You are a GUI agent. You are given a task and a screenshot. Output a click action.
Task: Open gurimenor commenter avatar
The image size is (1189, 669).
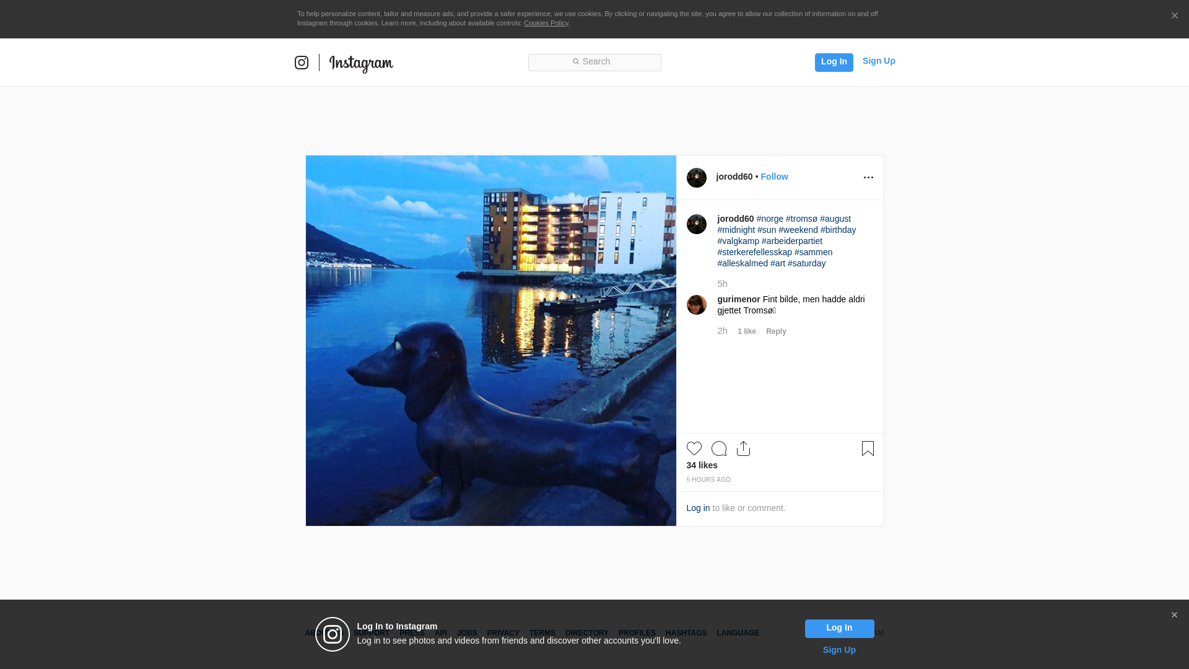[x=696, y=305]
